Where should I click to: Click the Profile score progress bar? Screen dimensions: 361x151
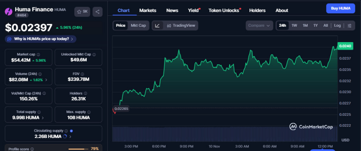click(x=79, y=149)
